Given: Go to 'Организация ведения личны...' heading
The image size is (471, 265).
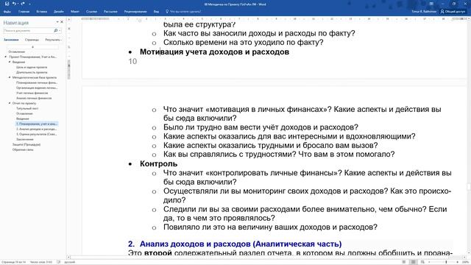Looking at the screenshot, I should point(37,88).
